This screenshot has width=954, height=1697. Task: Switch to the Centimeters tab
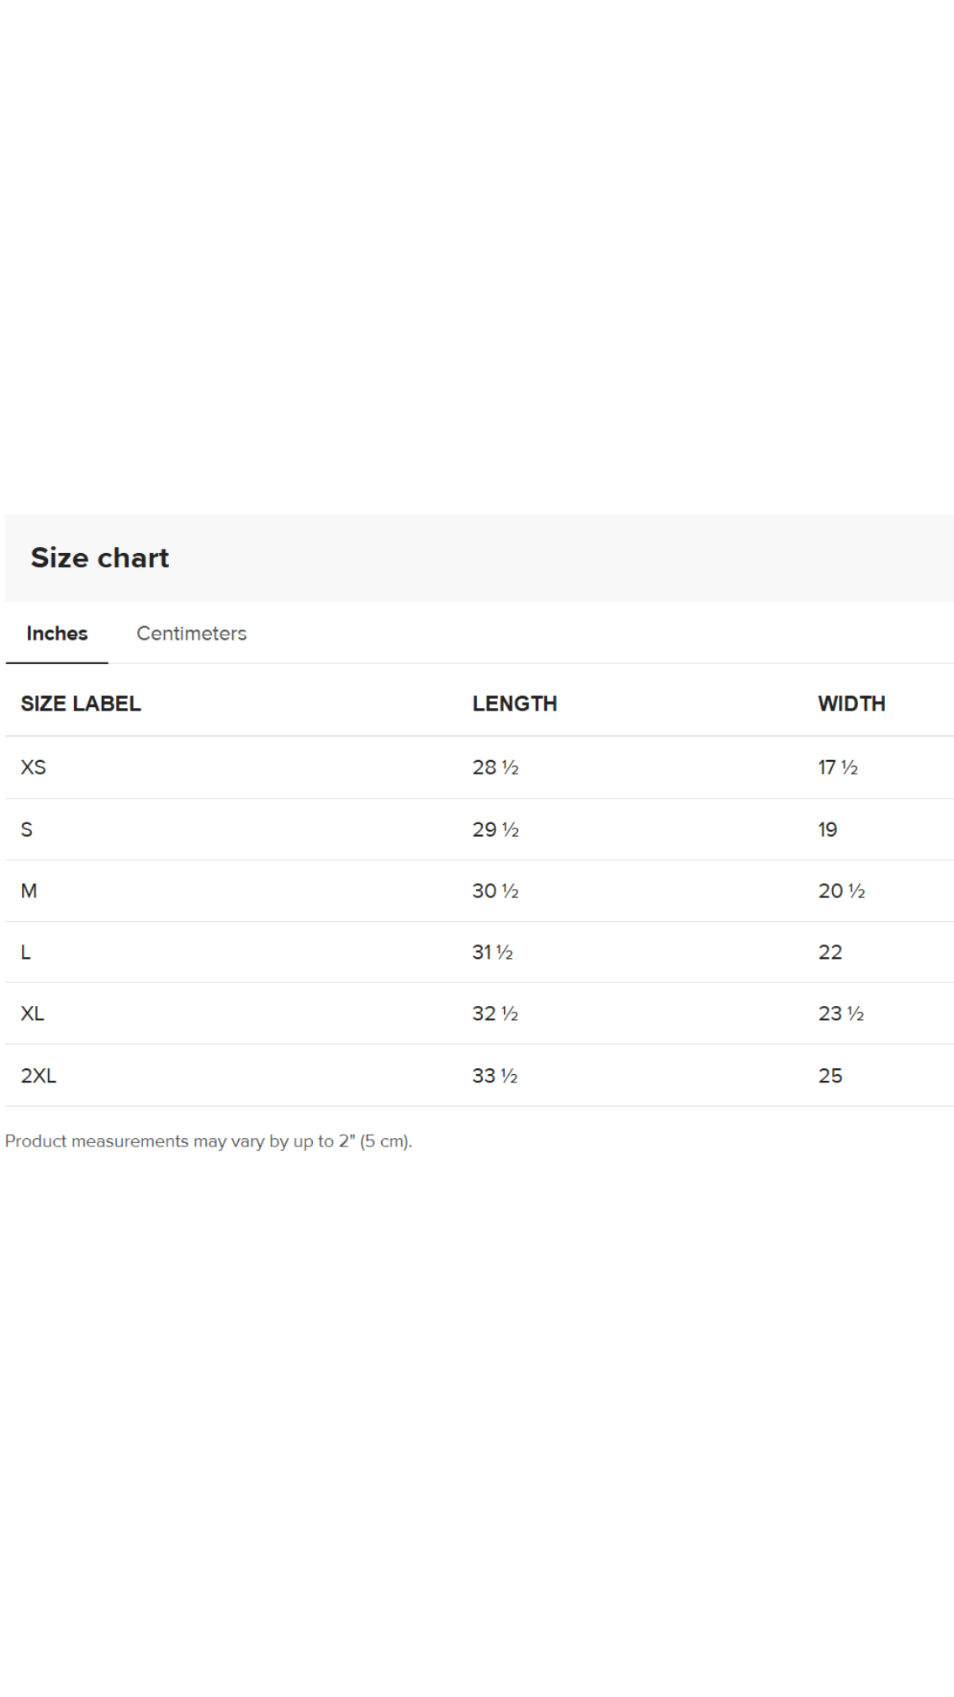tap(191, 633)
